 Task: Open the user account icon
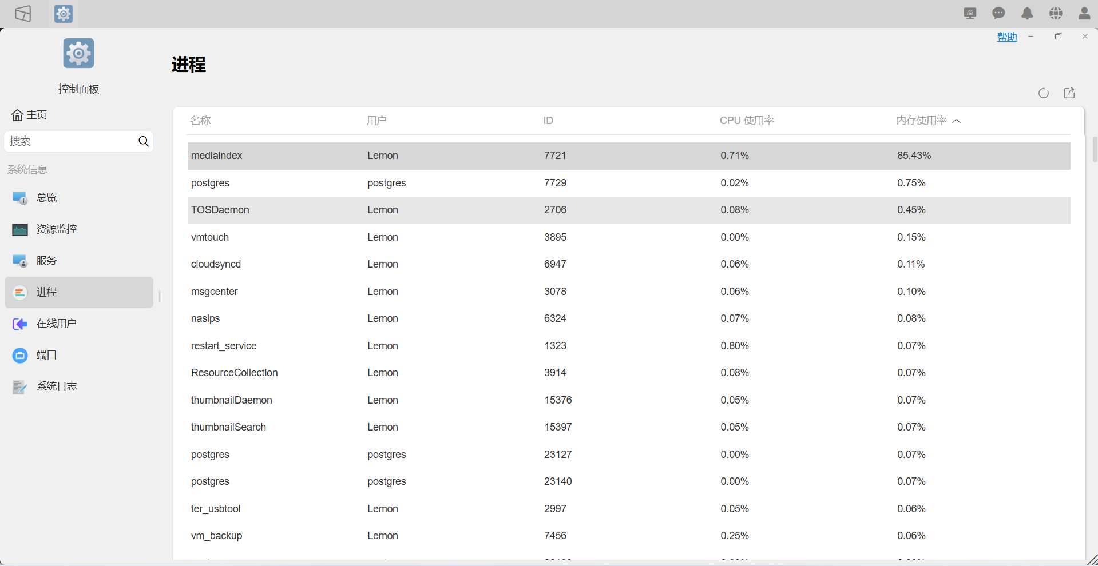tap(1084, 14)
